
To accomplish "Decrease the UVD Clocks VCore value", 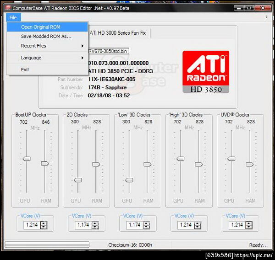I will [249, 227].
